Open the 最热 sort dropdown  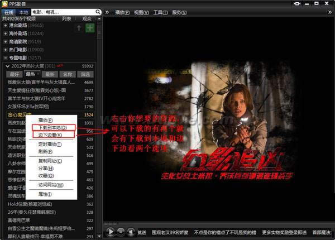tap(32, 74)
